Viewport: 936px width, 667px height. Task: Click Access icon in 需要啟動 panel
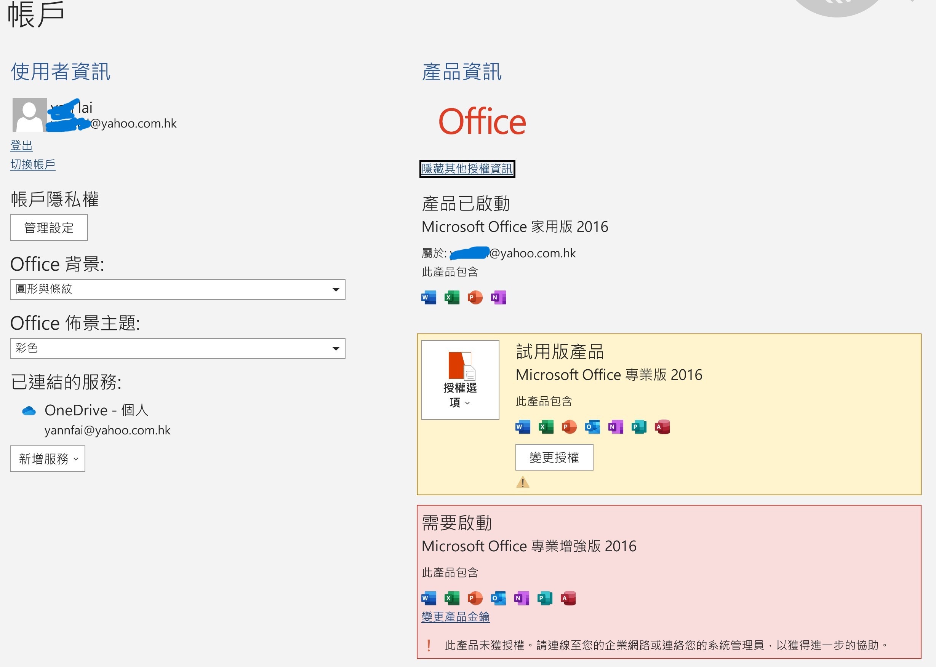[568, 598]
